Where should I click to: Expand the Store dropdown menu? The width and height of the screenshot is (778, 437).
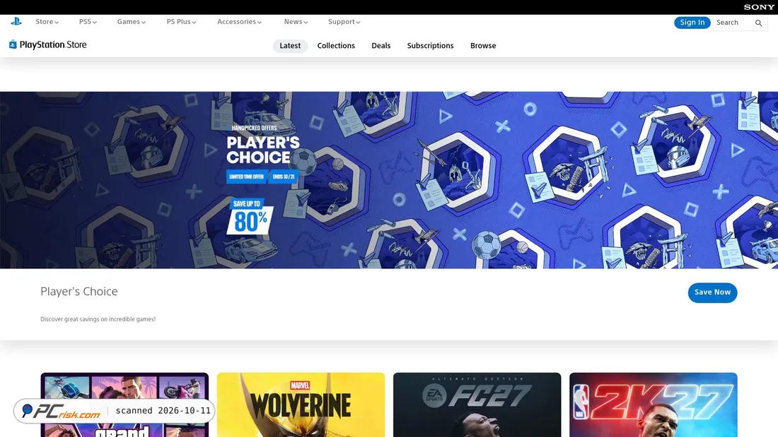(x=47, y=22)
